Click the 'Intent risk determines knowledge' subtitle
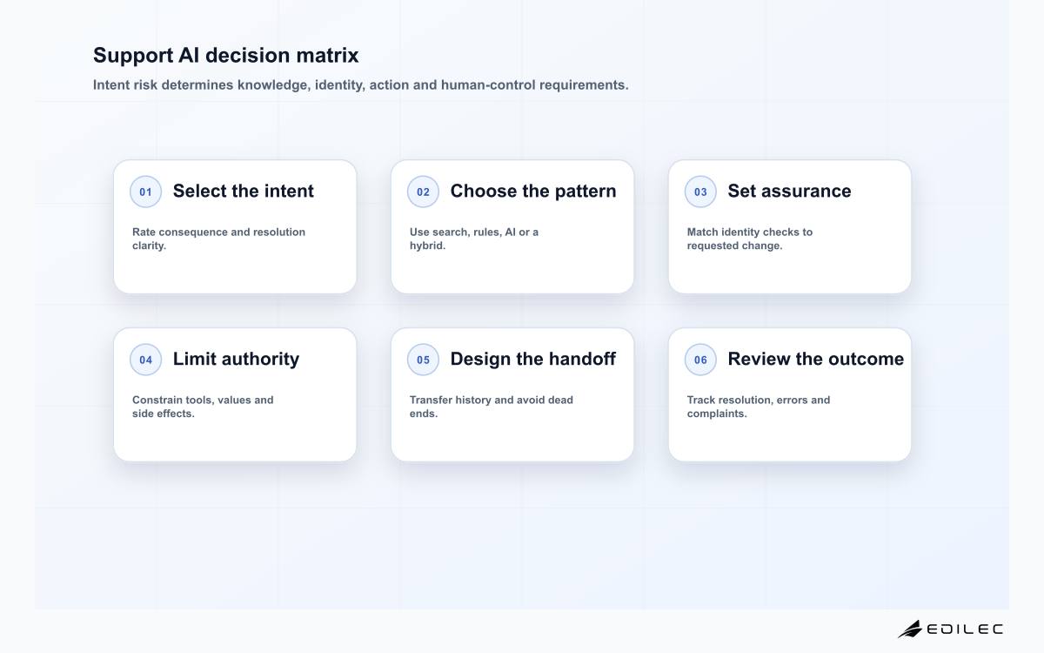The width and height of the screenshot is (1044, 653). [x=360, y=85]
